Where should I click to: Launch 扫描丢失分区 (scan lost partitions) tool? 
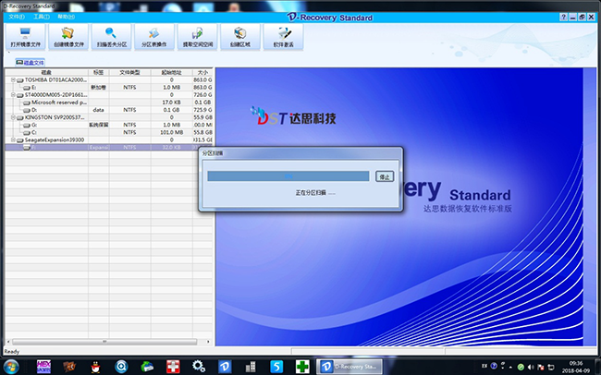coord(112,37)
